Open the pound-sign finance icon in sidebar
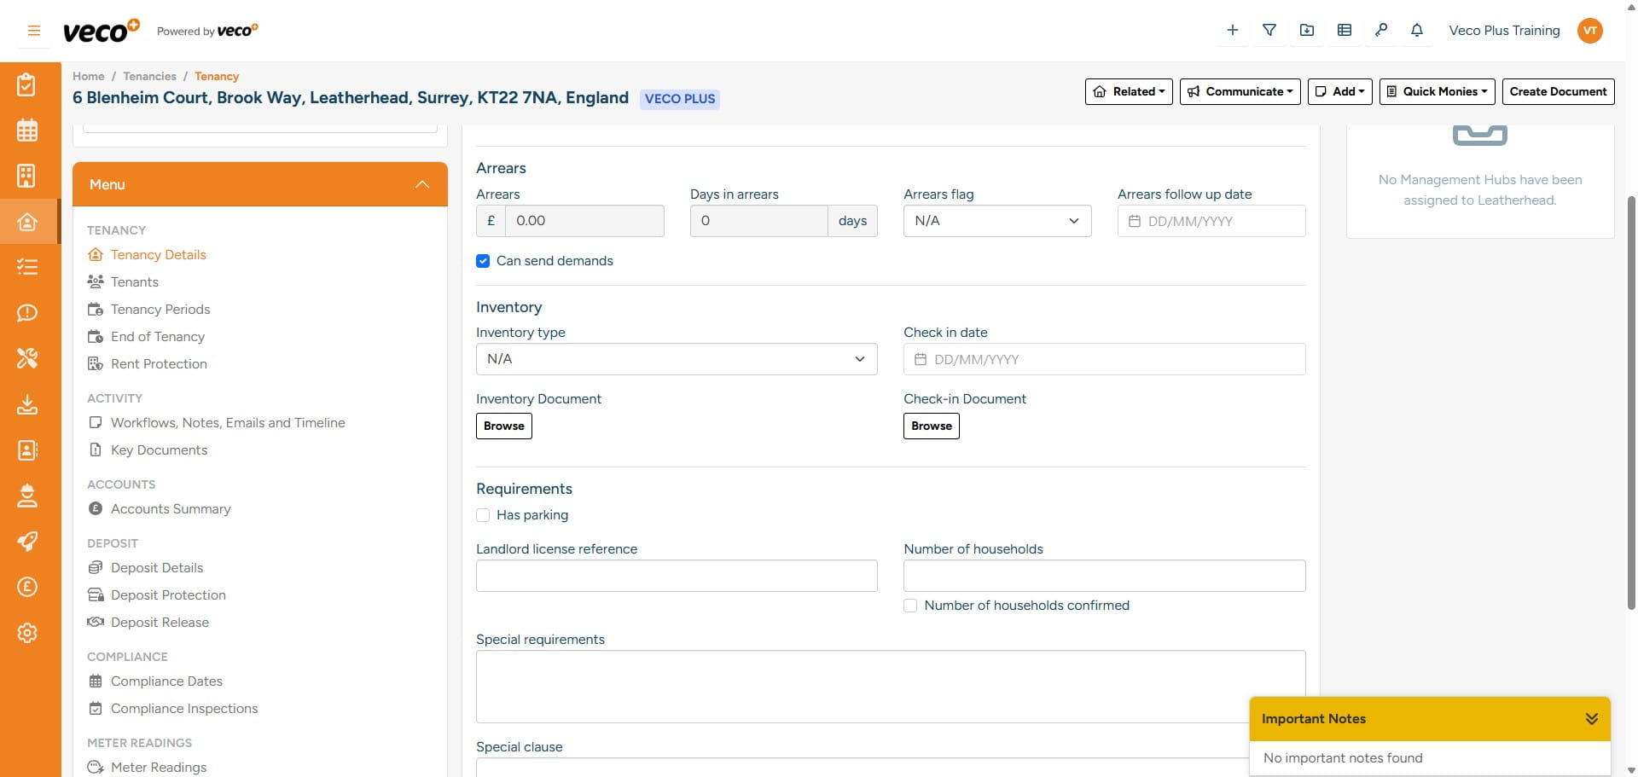Viewport: 1638px width, 777px height. [27, 587]
